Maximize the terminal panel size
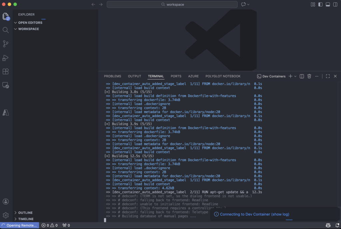This screenshot has width=341, height=229. (328, 76)
